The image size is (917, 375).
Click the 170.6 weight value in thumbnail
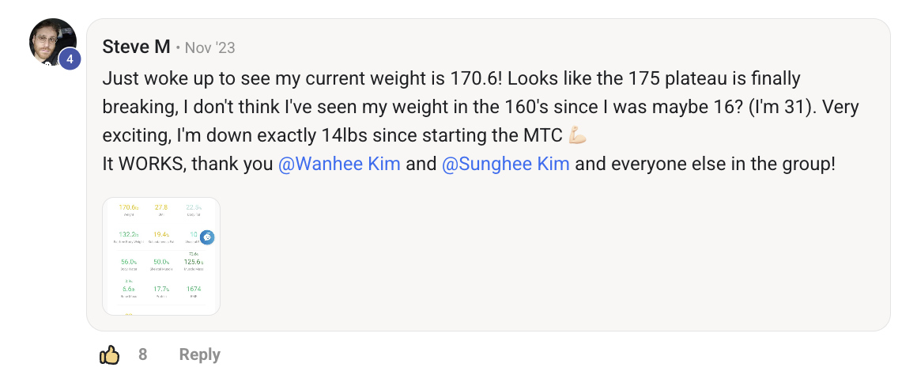(x=128, y=207)
